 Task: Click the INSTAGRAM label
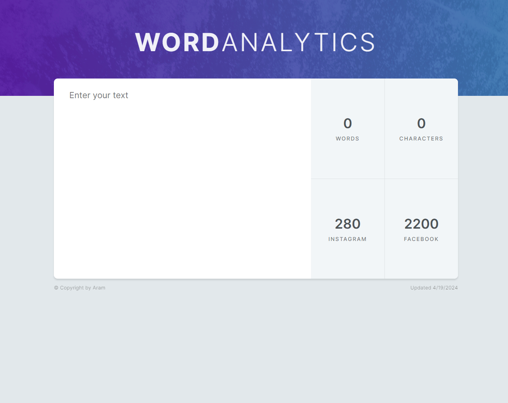[348, 239]
